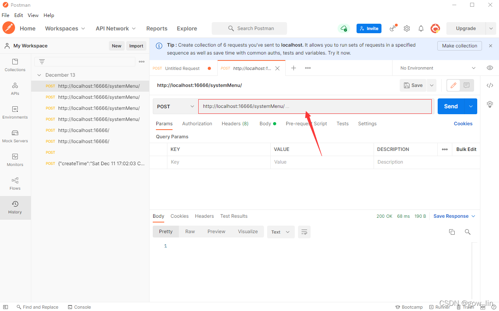Open the Collections sidebar panel
Viewport: 499px width, 311px height.
click(x=15, y=65)
